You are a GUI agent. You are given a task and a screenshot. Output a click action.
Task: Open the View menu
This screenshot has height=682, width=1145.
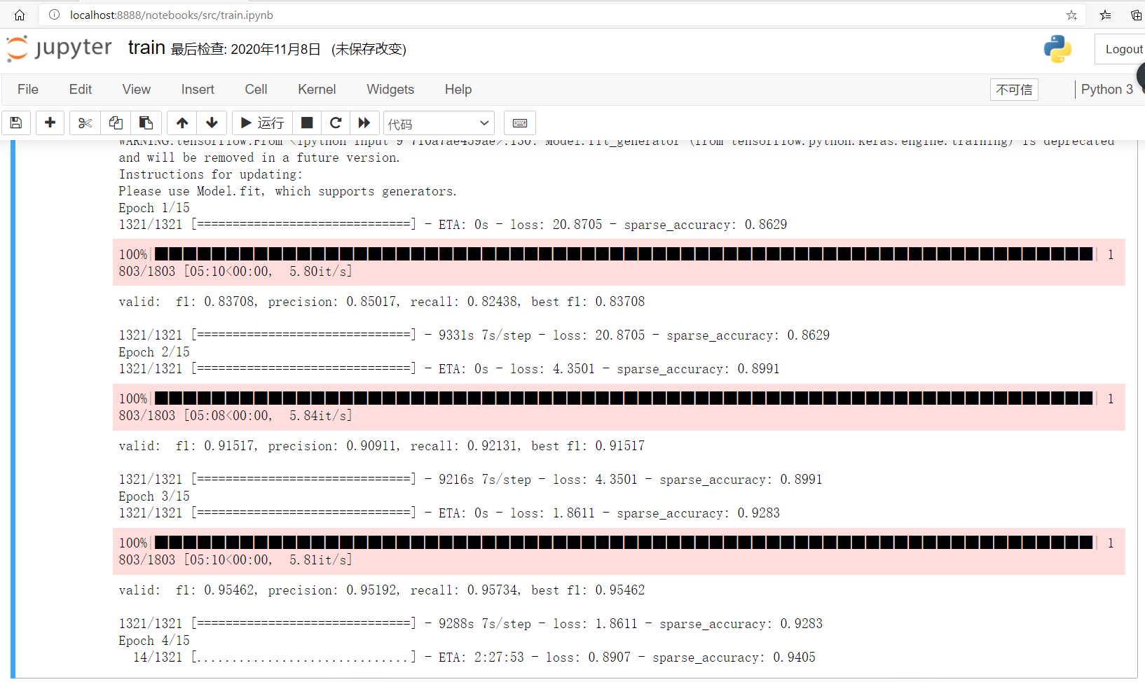(x=137, y=90)
